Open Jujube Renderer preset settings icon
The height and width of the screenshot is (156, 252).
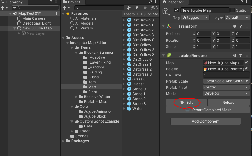241,56
